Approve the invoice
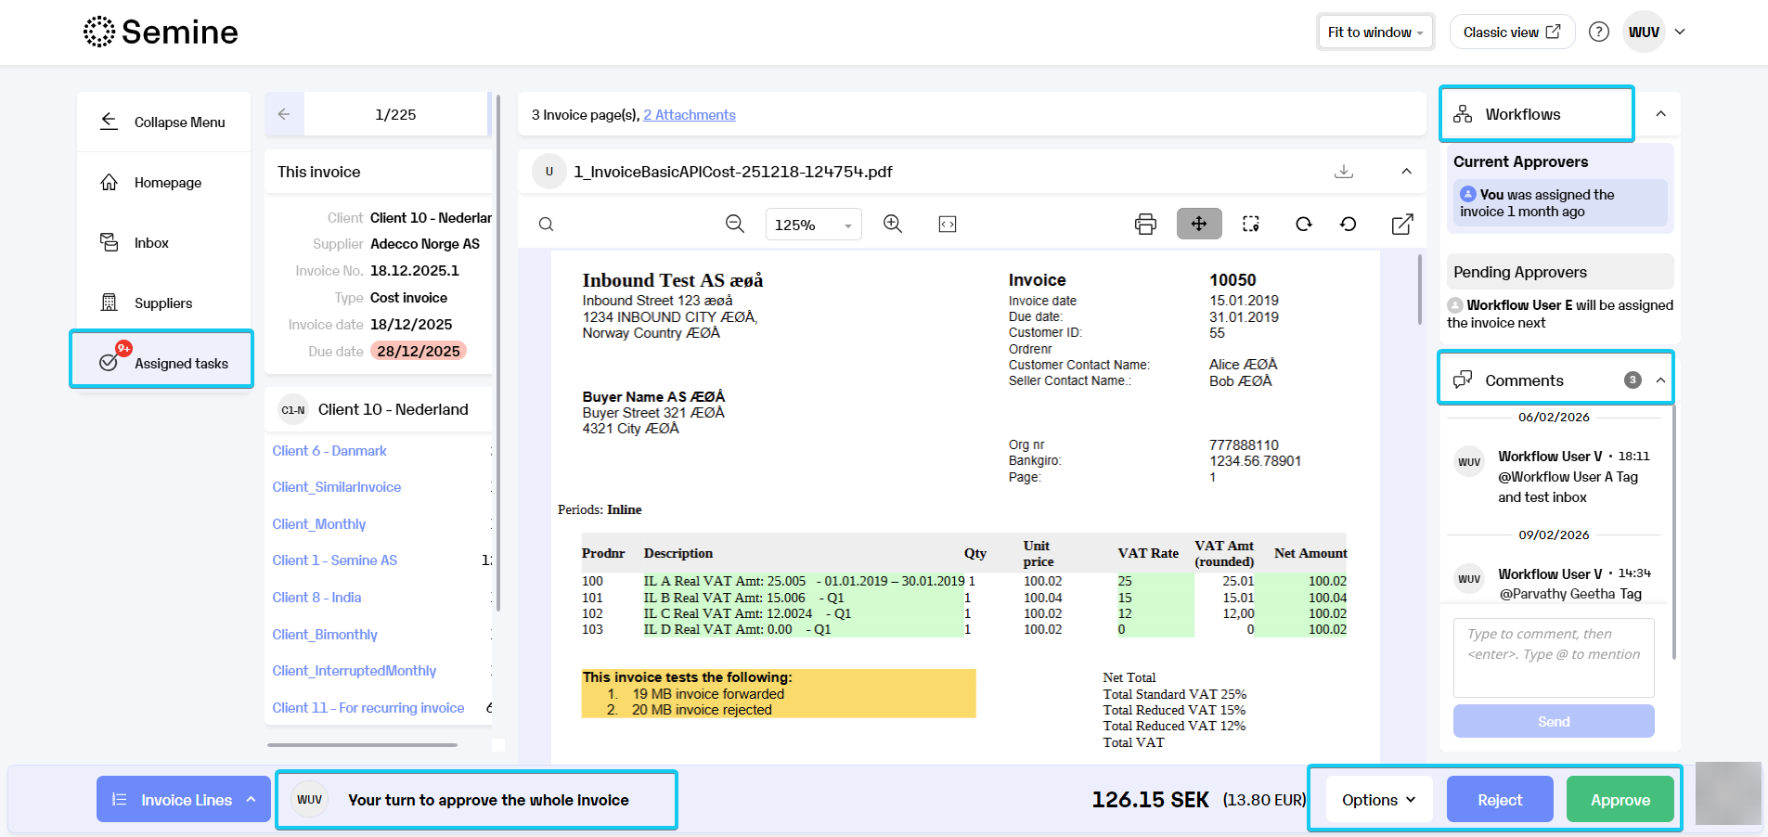Viewport: 1768px width, 837px height. (1620, 800)
